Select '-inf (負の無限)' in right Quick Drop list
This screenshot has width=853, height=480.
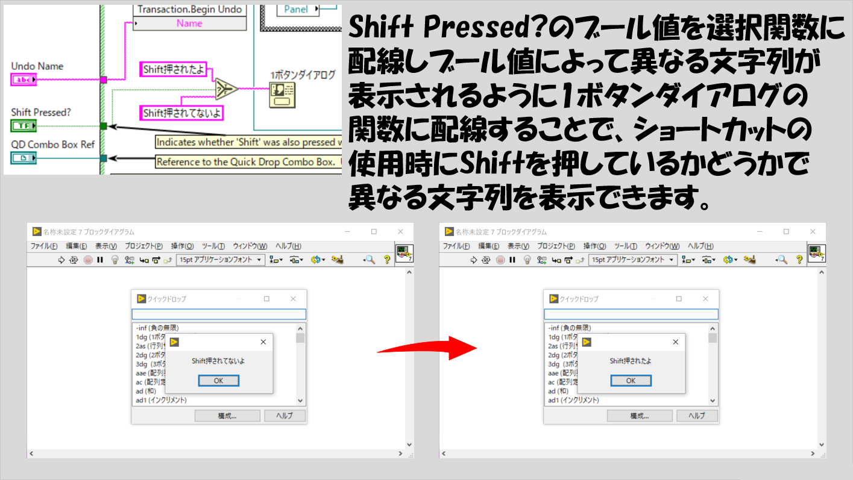[570, 328]
